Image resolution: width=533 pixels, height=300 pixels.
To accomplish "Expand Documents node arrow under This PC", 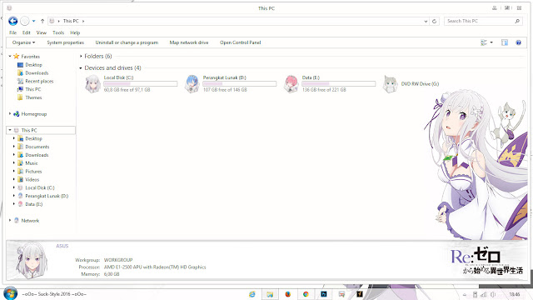I will 14,147.
